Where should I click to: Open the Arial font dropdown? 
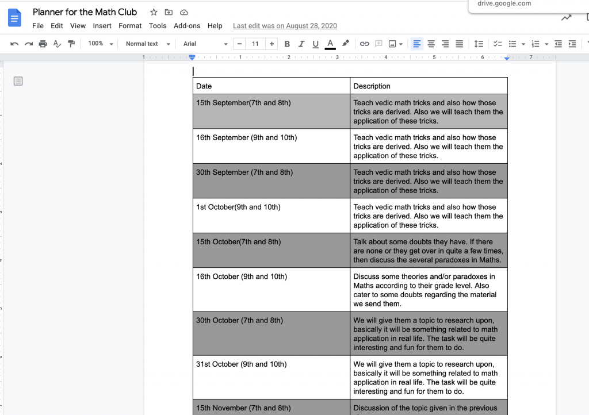point(205,44)
